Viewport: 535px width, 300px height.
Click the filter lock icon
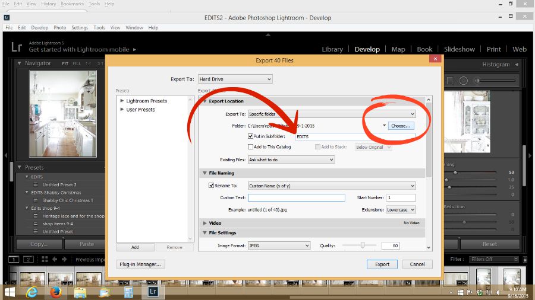click(525, 259)
